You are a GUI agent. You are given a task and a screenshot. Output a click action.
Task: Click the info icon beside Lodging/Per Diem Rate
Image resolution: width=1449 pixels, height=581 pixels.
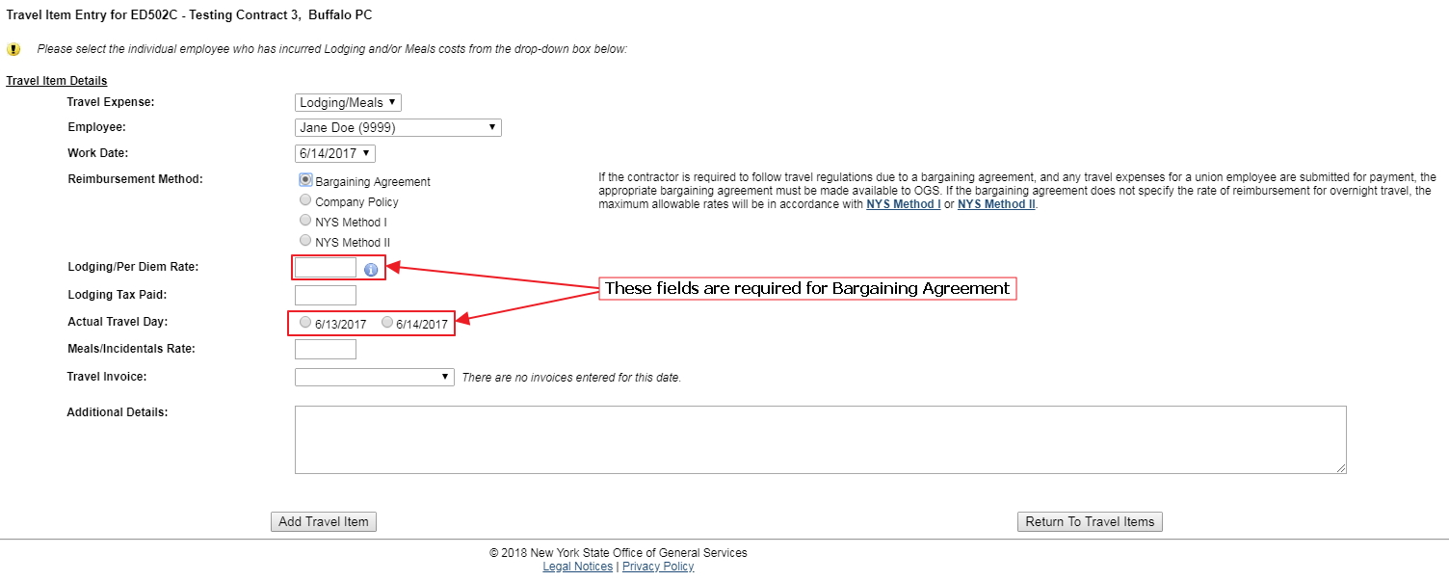[x=371, y=269]
